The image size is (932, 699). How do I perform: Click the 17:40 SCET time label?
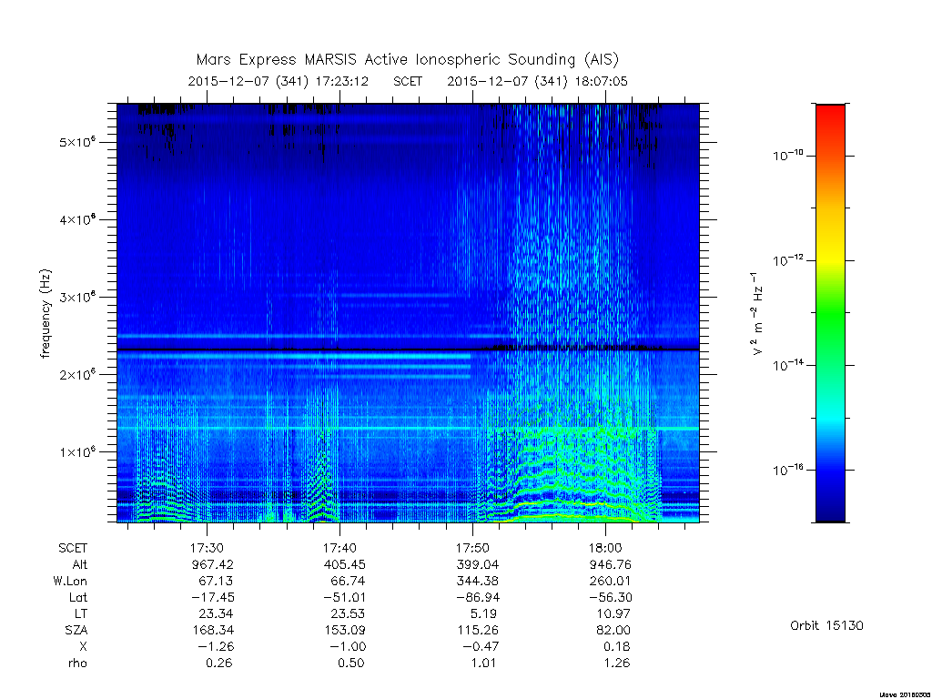pyautogui.click(x=340, y=548)
